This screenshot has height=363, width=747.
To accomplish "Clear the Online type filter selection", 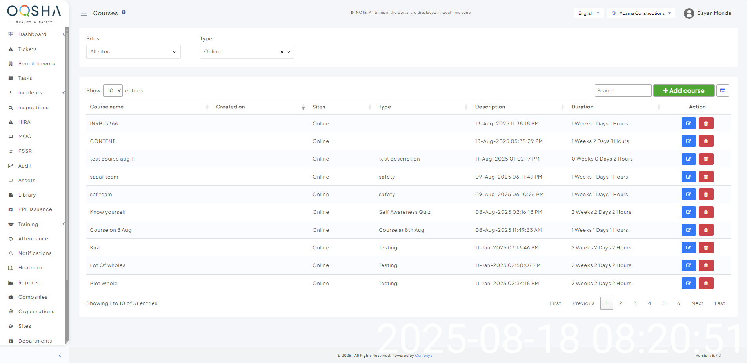I will click(x=282, y=52).
